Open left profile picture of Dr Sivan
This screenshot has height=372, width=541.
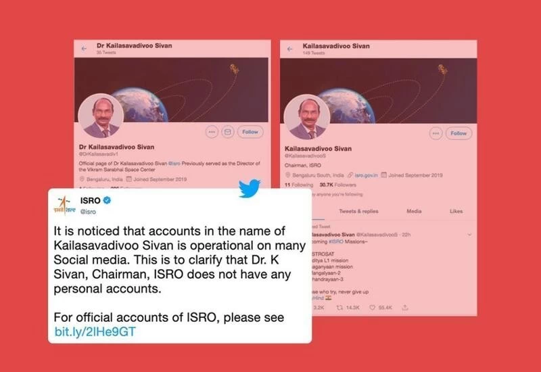point(101,116)
